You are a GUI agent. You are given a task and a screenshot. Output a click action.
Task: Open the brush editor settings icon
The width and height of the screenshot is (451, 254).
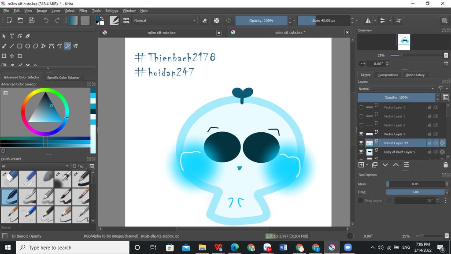(114, 20)
